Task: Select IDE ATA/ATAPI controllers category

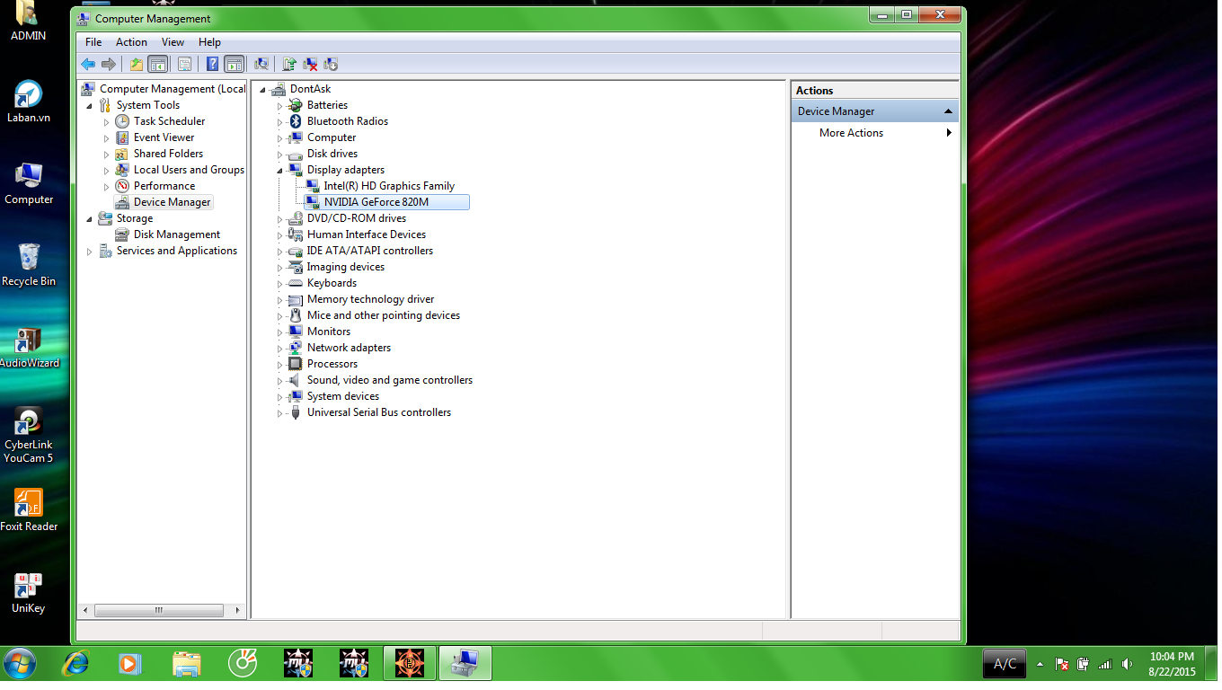Action: (x=370, y=251)
